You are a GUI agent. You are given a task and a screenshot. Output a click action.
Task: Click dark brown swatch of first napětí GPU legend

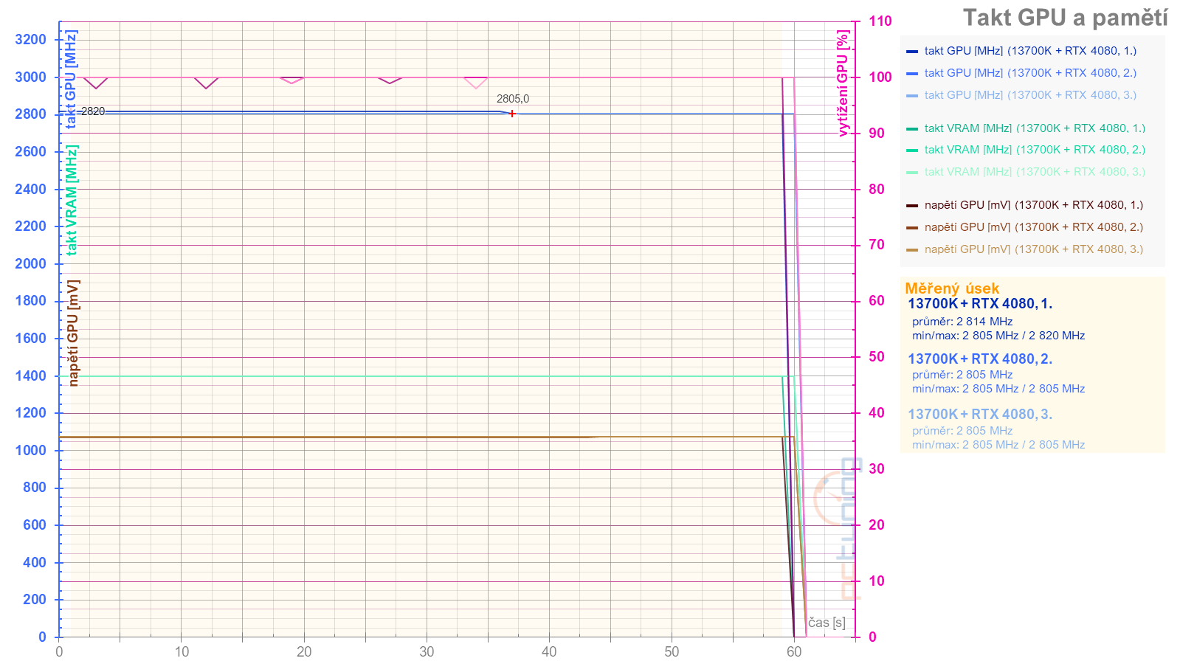click(x=912, y=206)
